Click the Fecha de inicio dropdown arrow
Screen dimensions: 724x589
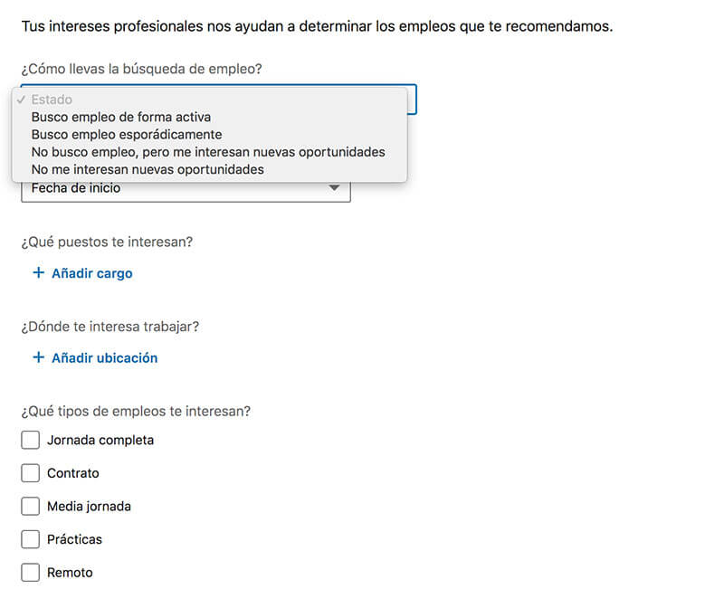pyautogui.click(x=334, y=188)
